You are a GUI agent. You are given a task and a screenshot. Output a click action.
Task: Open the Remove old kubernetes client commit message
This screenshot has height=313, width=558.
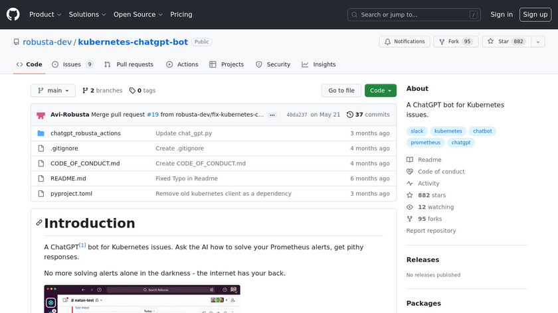click(223, 194)
